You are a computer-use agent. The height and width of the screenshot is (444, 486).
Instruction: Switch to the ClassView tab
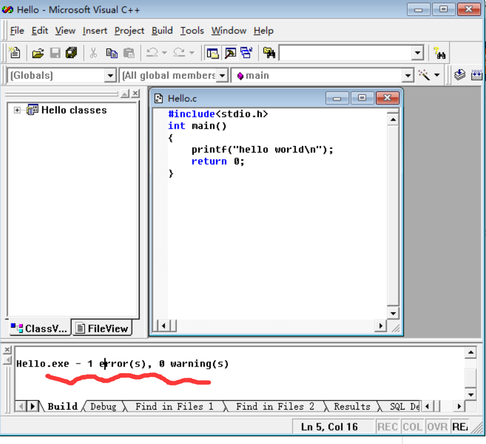(39, 328)
